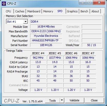Click the JEDEC #4 column header
Viewport: 107px width, 106px height.
point(38,53)
